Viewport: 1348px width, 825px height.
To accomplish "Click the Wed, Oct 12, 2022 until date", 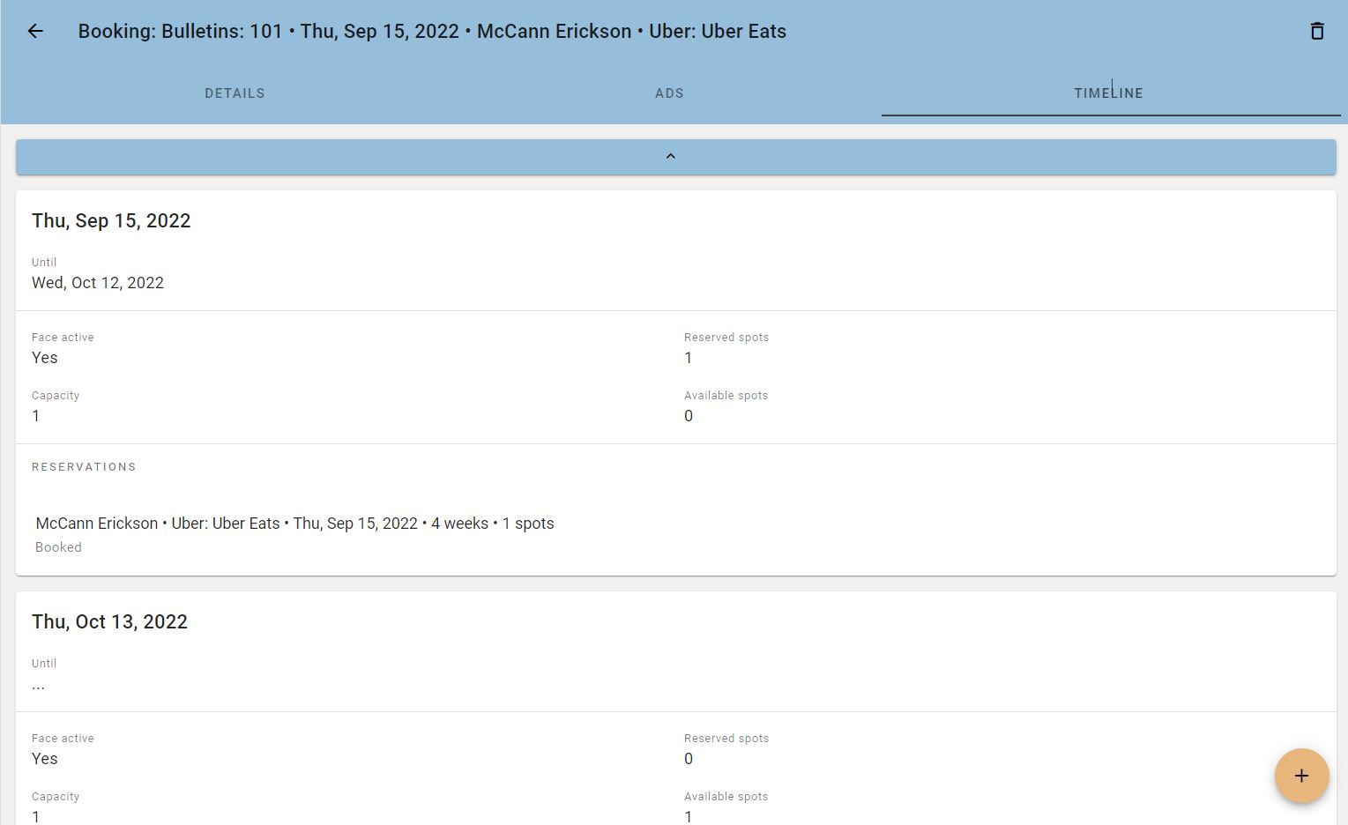I will coord(98,283).
